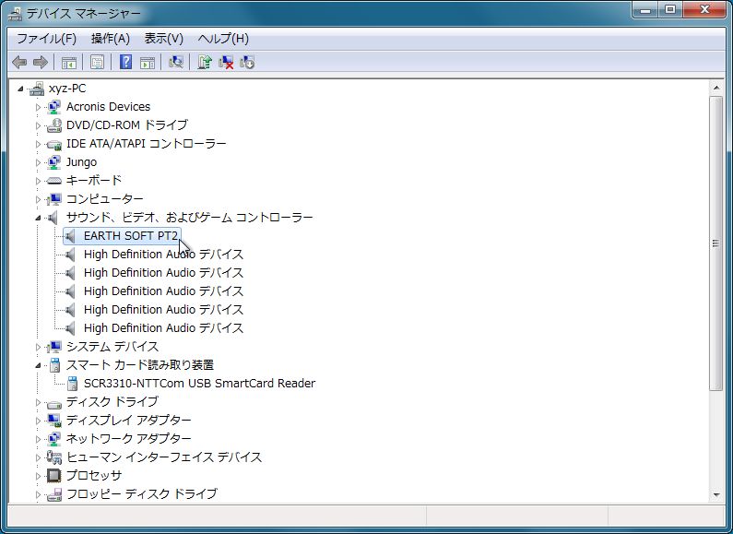Click the IDE ATA/ATAPI controller icon
This screenshot has height=534, width=733.
[54, 144]
